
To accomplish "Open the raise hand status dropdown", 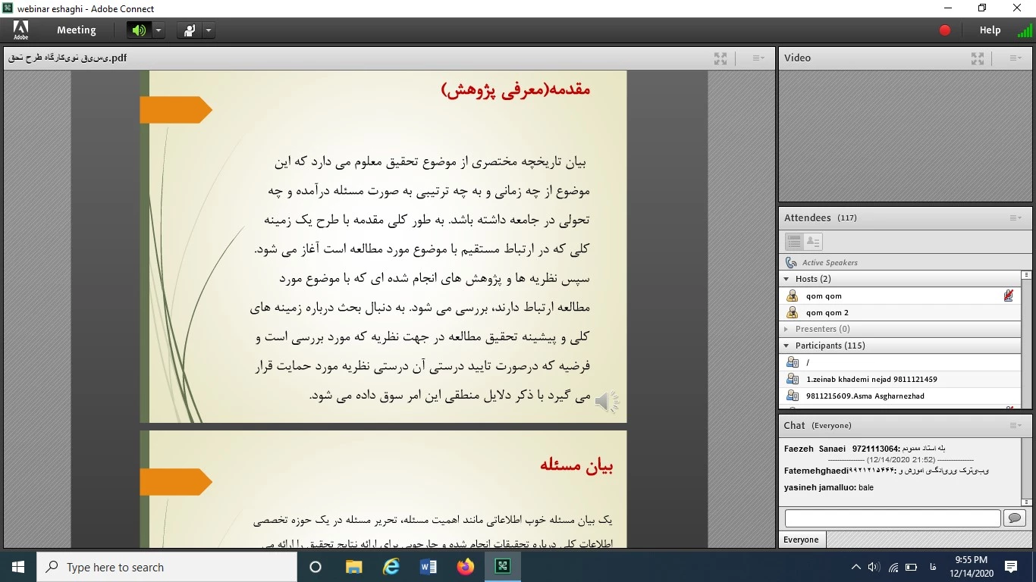I will (209, 30).
